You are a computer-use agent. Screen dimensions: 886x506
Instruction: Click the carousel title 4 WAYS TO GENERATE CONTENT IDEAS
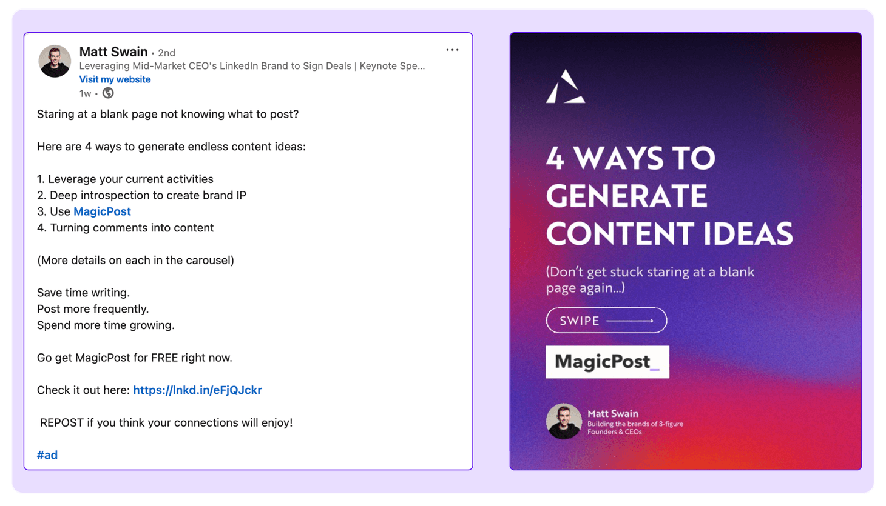(x=669, y=196)
